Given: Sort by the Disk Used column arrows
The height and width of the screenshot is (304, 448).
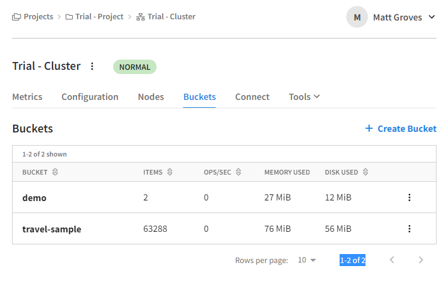Looking at the screenshot, I should click(x=366, y=172).
